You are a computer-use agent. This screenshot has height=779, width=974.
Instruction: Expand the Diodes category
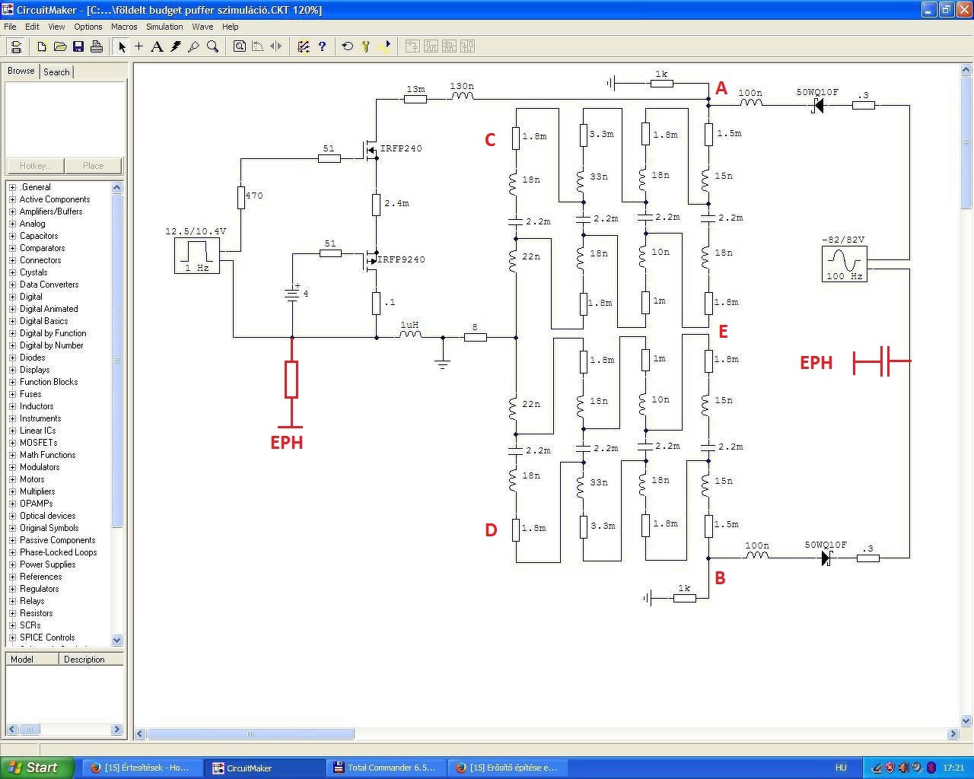click(12, 358)
